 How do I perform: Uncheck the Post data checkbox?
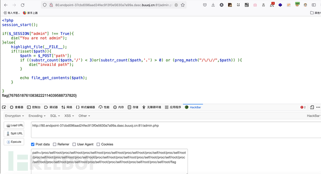click(x=33, y=144)
